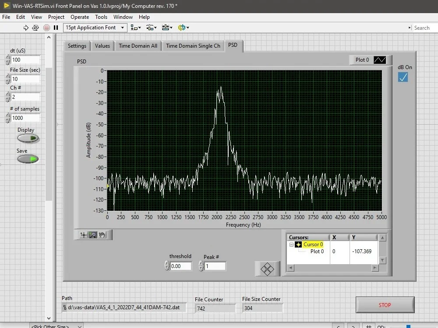Screen dimensions: 438x328
Task: Click the cursor center diamond control
Action: (267, 269)
